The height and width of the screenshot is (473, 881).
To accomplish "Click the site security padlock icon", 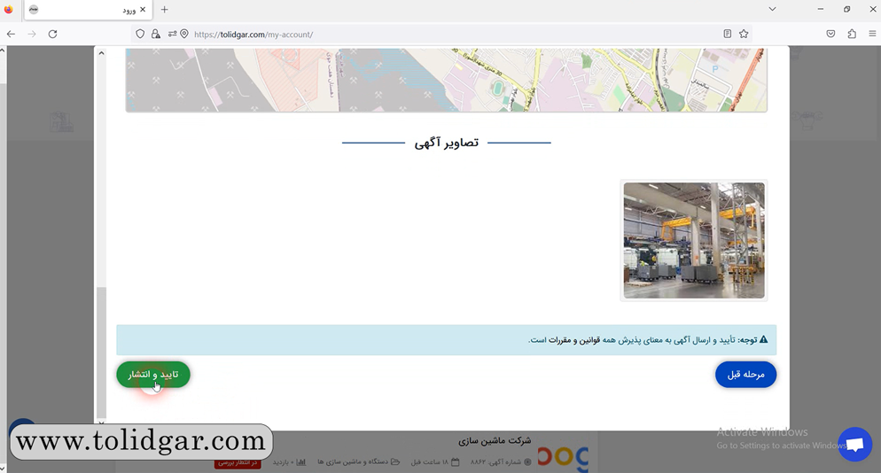I will pos(156,35).
